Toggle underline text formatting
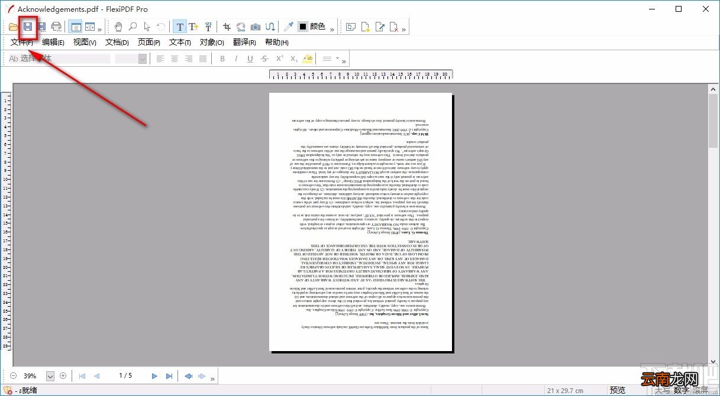The image size is (720, 396). pos(250,59)
